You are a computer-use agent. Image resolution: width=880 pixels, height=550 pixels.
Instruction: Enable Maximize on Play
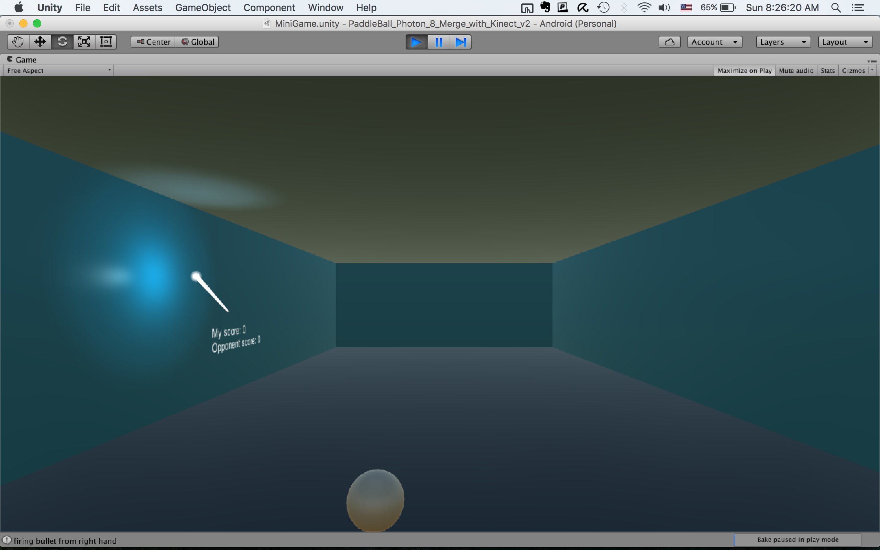[x=744, y=70]
